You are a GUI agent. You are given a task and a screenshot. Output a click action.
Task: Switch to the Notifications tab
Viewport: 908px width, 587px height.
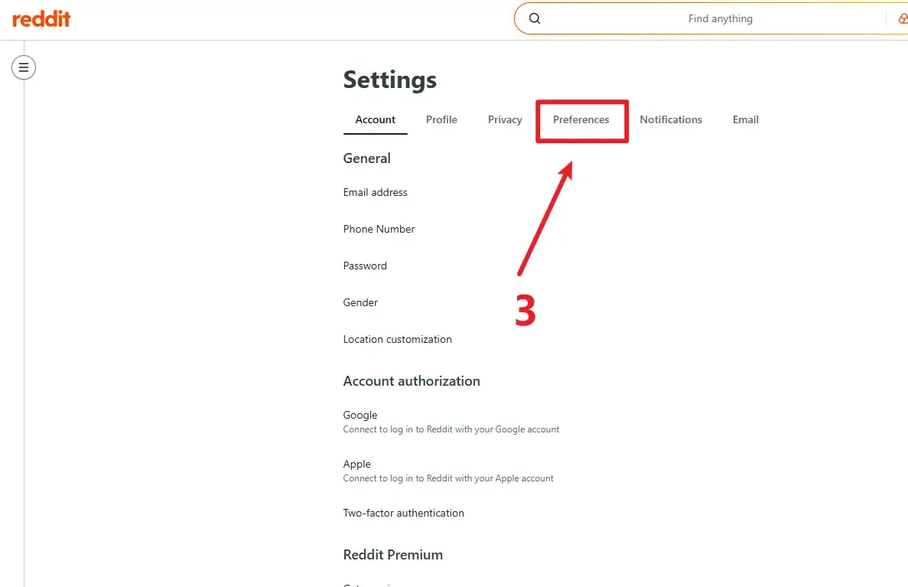click(x=671, y=120)
